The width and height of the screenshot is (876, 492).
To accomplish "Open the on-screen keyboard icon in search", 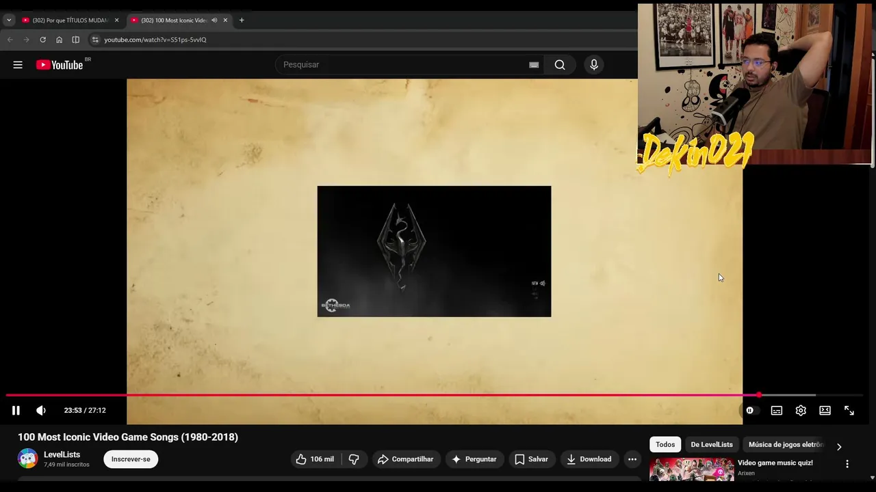I will click(x=534, y=65).
